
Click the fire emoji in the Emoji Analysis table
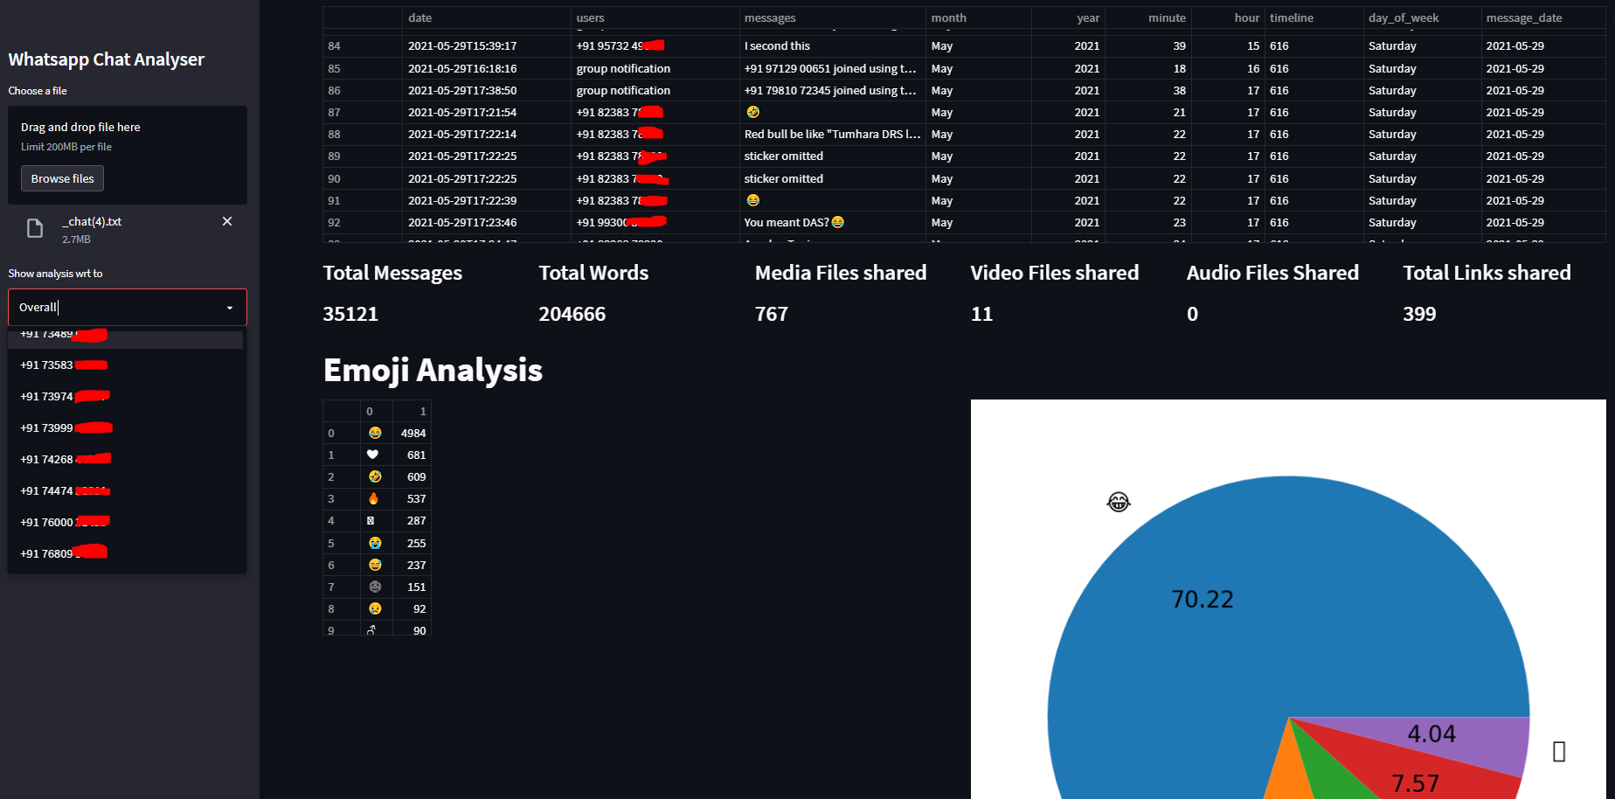point(375,498)
